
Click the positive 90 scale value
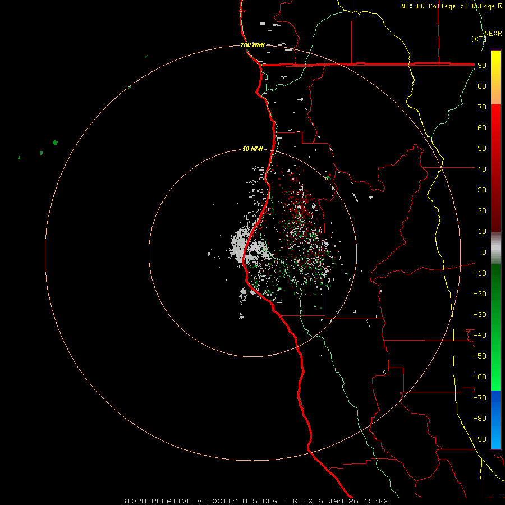click(482, 66)
